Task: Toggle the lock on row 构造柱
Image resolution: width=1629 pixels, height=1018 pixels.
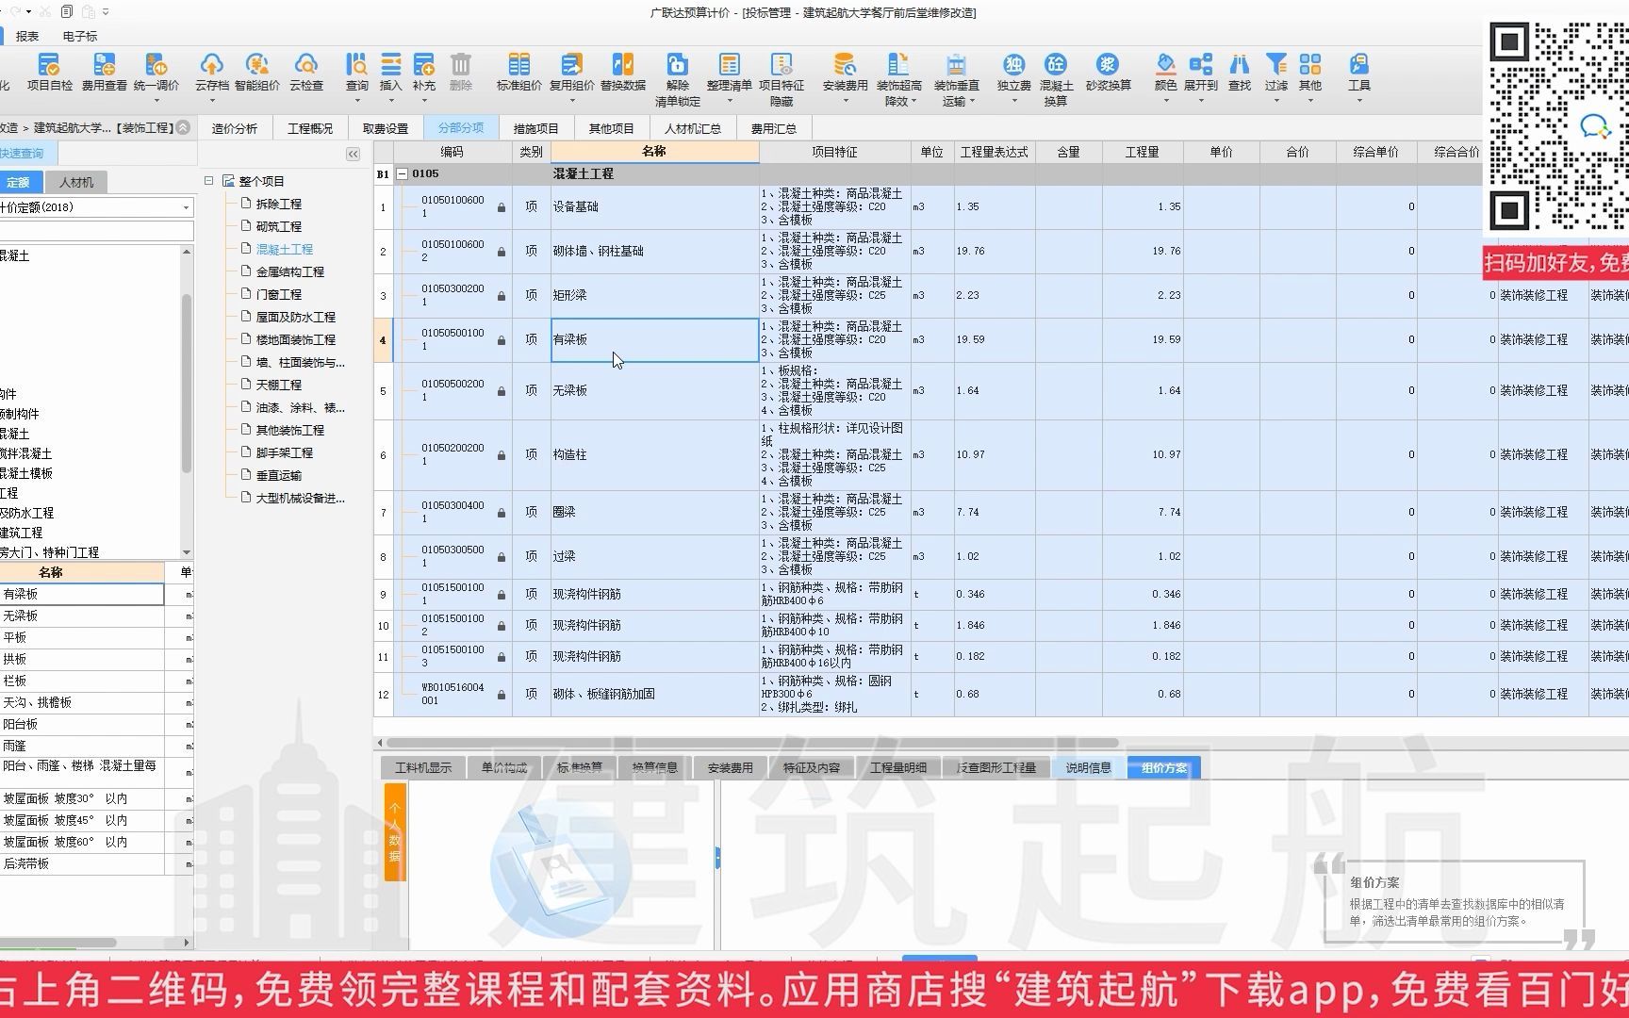Action: [502, 455]
